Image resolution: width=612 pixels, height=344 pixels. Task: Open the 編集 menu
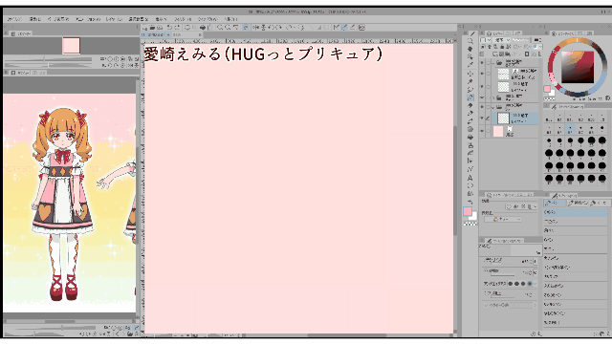(35, 19)
